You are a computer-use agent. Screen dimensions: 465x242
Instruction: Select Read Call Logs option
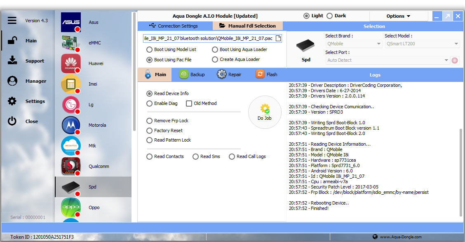pos(232,157)
